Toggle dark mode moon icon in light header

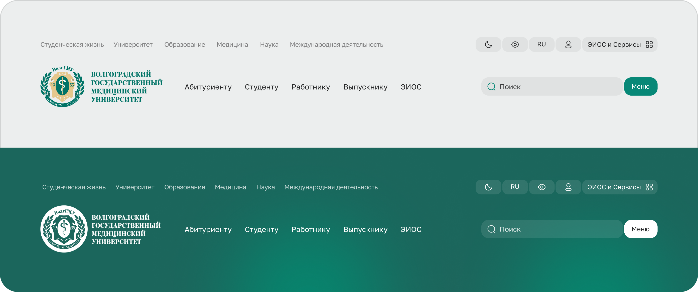(x=488, y=44)
